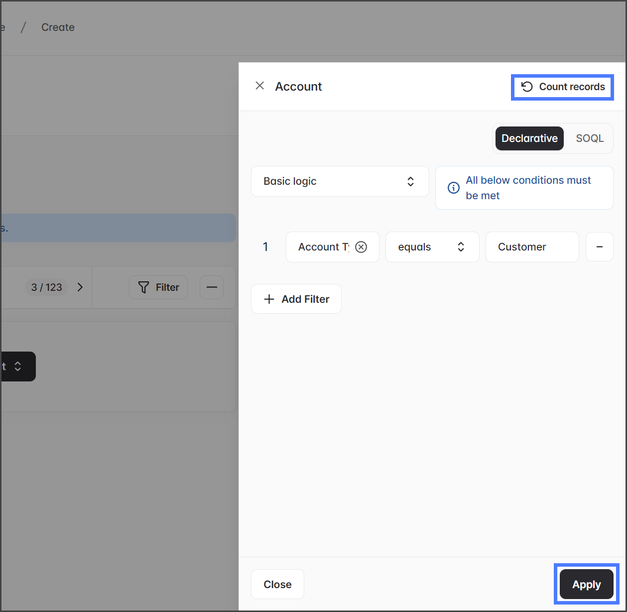Switch to Declarative mode
Screen dimensions: 627x612
pyautogui.click(x=529, y=138)
